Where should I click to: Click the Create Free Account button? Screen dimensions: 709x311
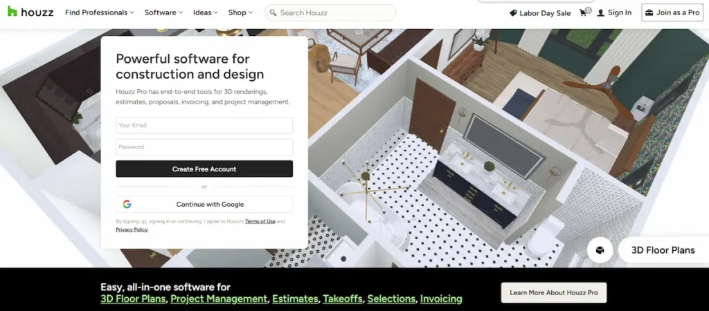(x=204, y=169)
